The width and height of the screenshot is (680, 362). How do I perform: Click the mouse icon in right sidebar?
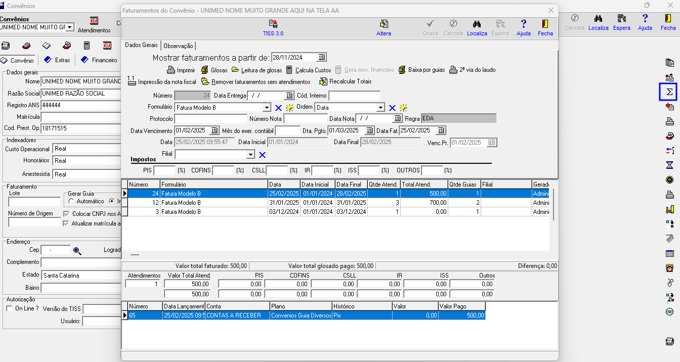tap(669, 283)
